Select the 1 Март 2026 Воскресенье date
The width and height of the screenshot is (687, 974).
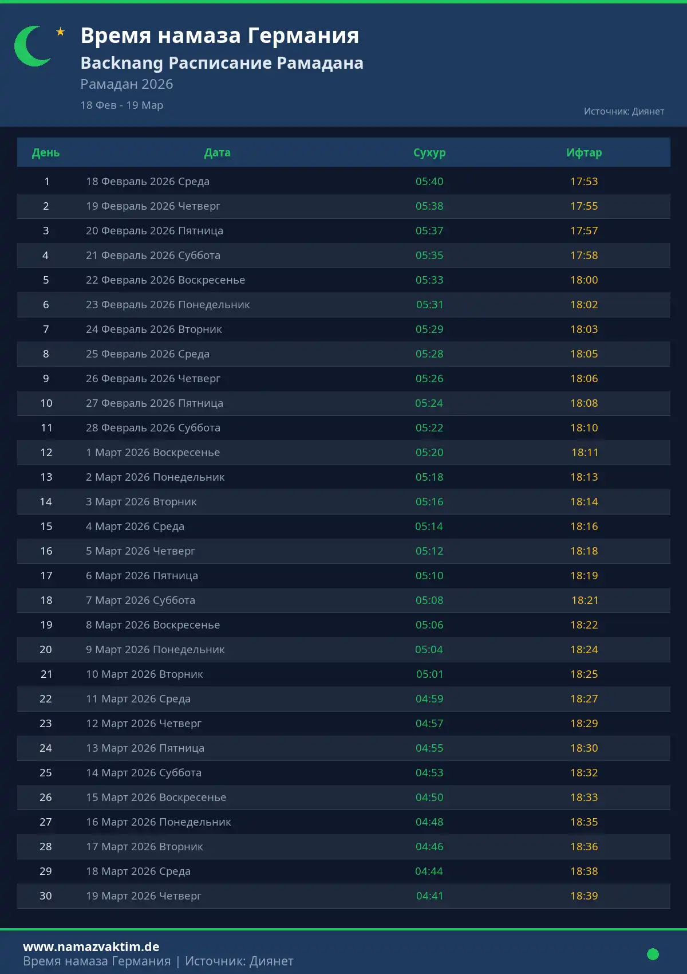pos(153,453)
